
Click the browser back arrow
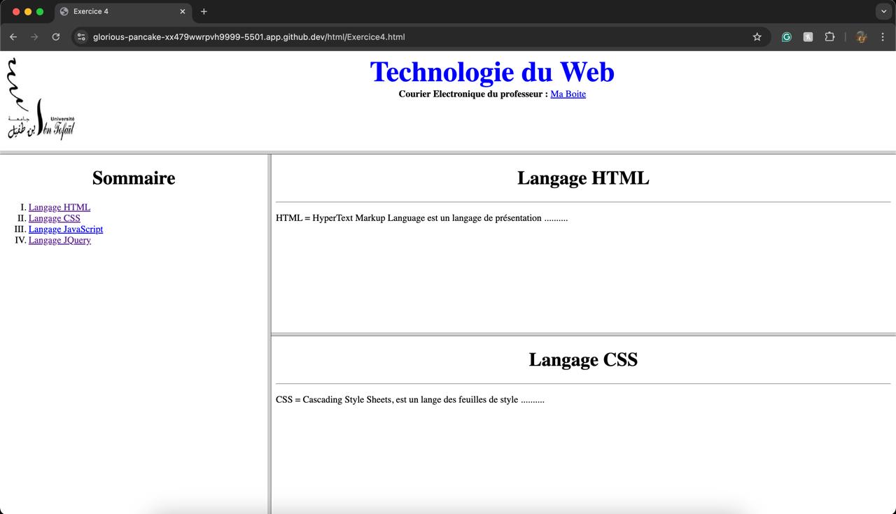pyautogui.click(x=13, y=37)
